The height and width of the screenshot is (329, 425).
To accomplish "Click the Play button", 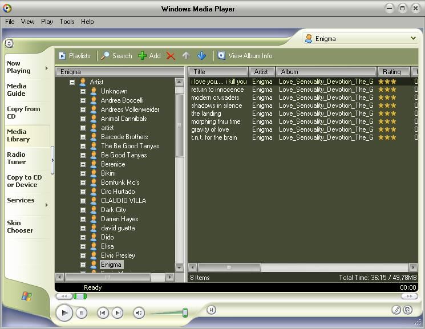I will (64, 312).
